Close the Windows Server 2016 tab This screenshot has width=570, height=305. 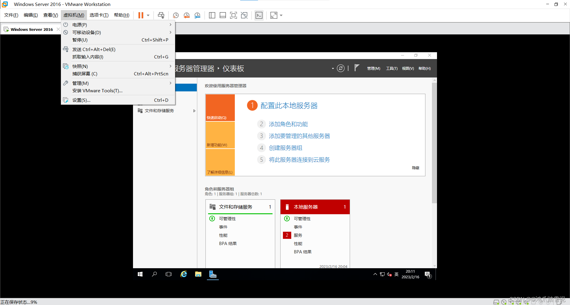pos(58,29)
